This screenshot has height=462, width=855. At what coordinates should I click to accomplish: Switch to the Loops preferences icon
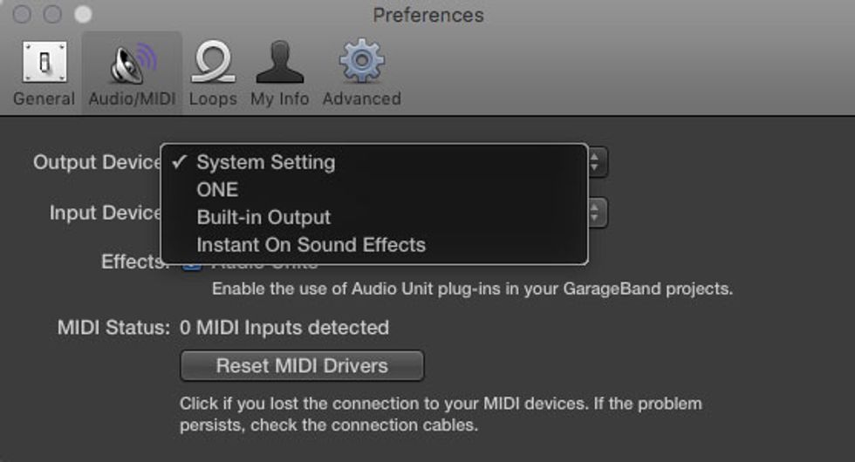213,62
